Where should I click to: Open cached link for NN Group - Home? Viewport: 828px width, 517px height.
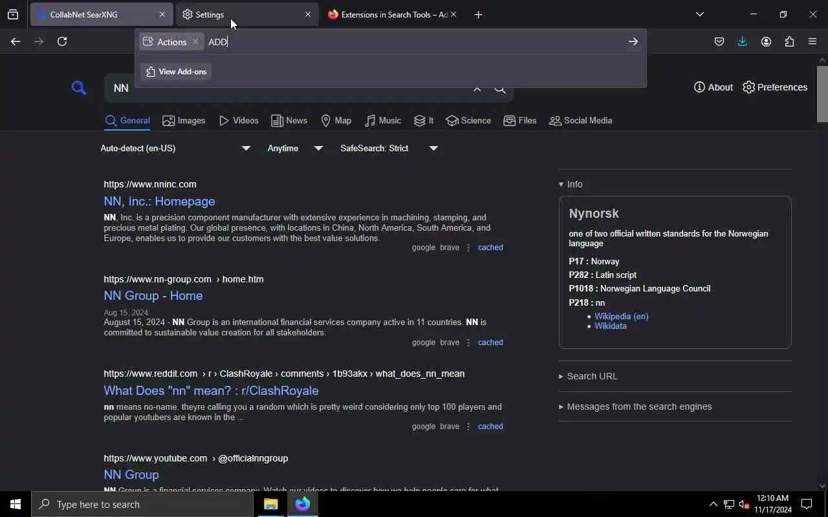tap(490, 343)
